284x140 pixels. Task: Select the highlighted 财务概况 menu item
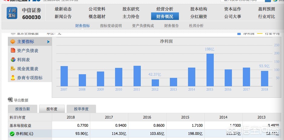click(x=165, y=16)
